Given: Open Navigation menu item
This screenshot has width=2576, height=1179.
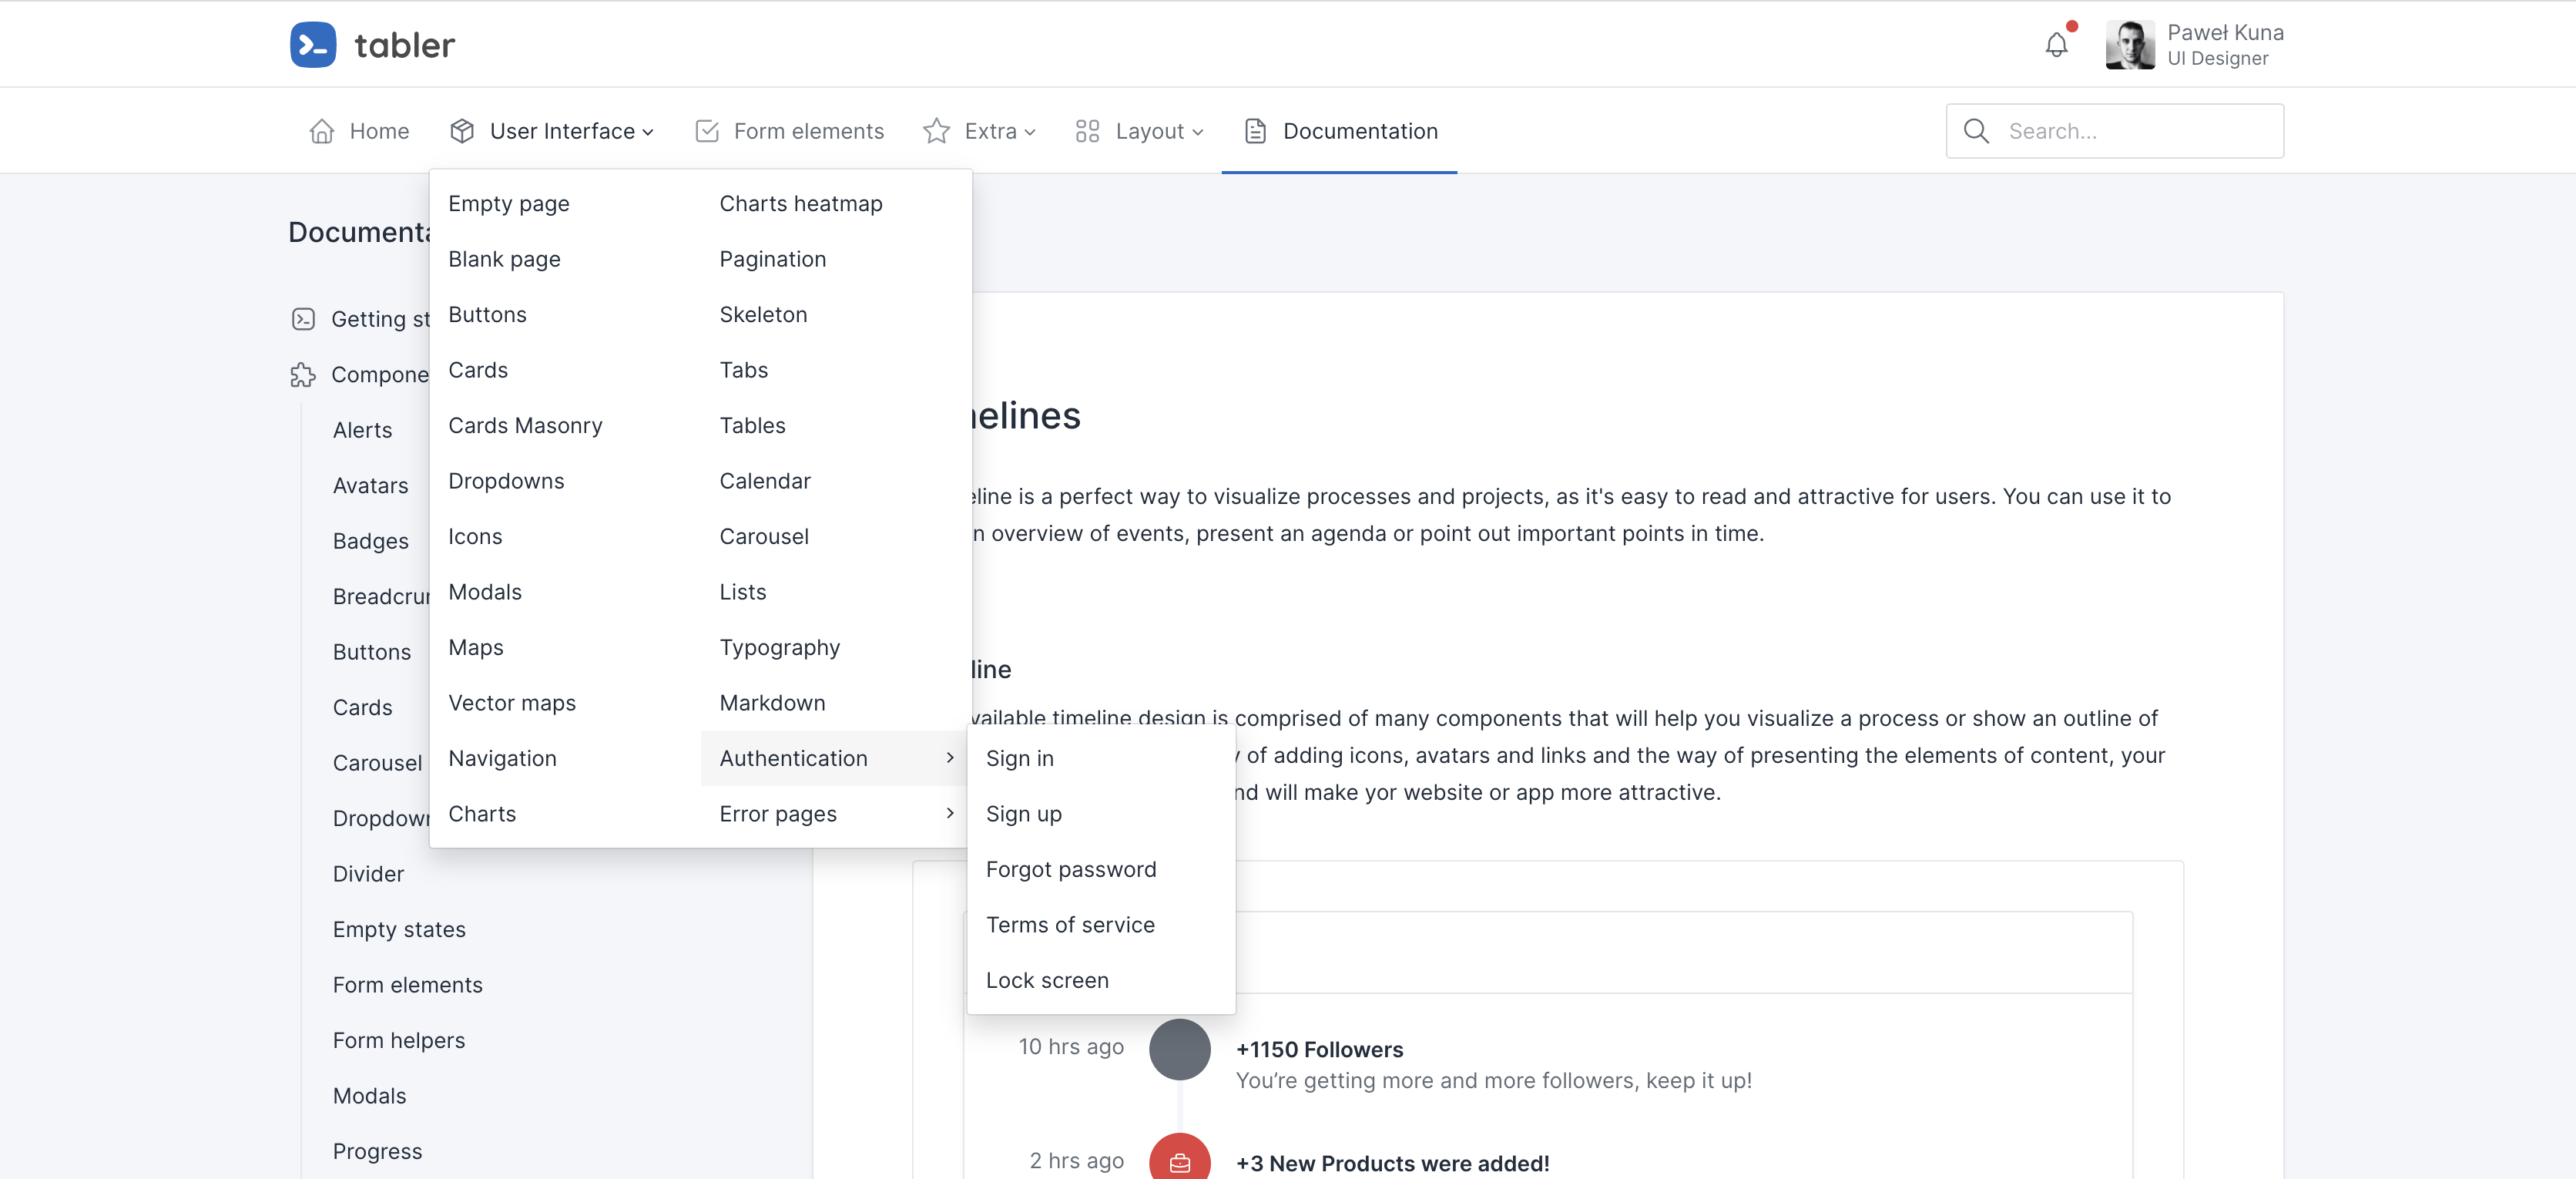Looking at the screenshot, I should coord(566,758).
